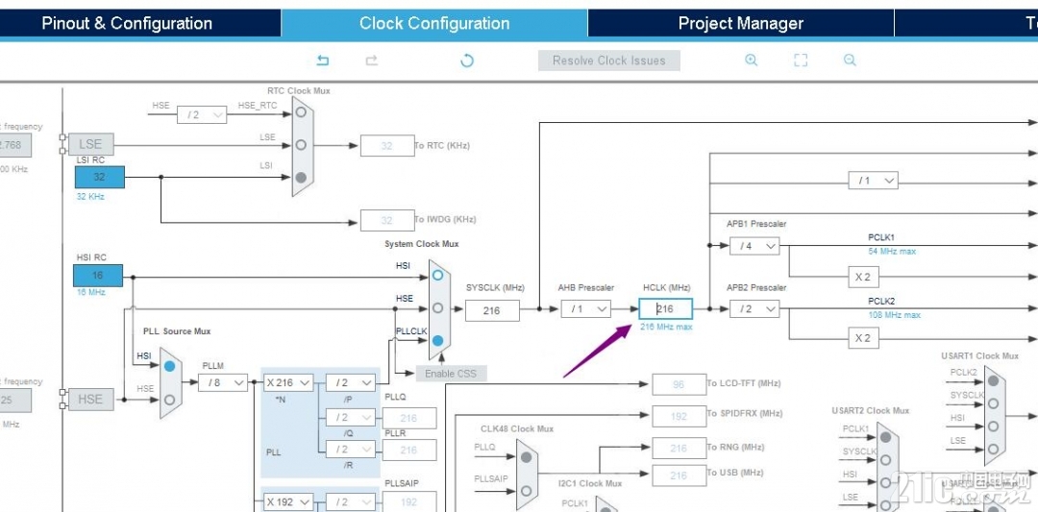Click the LSE oscillator block
This screenshot has height=512, width=1038.
pos(90,143)
